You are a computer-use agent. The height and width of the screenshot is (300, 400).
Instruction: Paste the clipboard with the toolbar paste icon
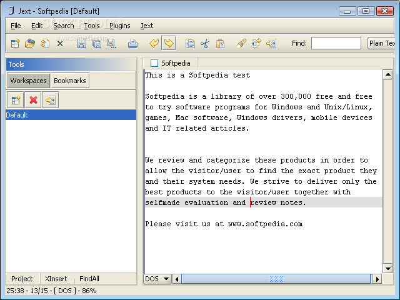point(220,43)
